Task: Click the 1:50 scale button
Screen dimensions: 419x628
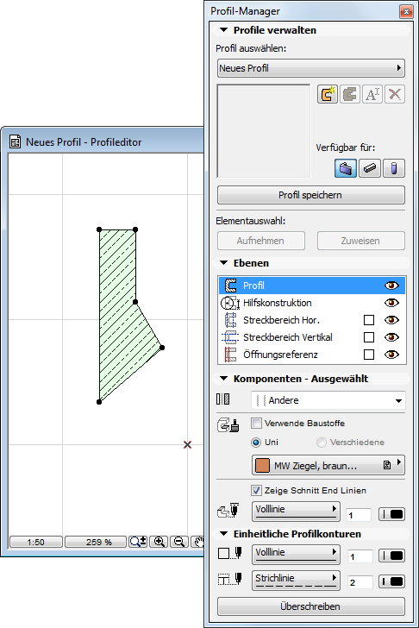Action: click(36, 543)
